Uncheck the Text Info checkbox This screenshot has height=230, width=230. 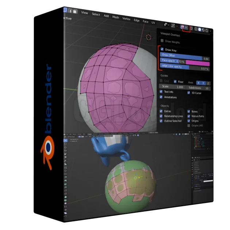pyautogui.click(x=161, y=92)
